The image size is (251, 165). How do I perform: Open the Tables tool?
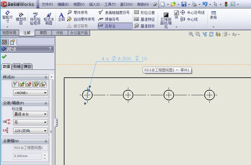tap(214, 15)
